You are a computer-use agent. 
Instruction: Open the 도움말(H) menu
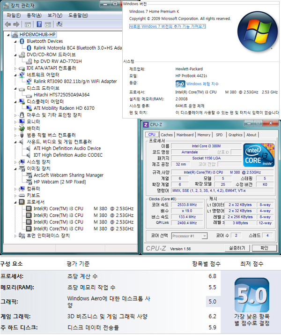[x=78, y=15]
